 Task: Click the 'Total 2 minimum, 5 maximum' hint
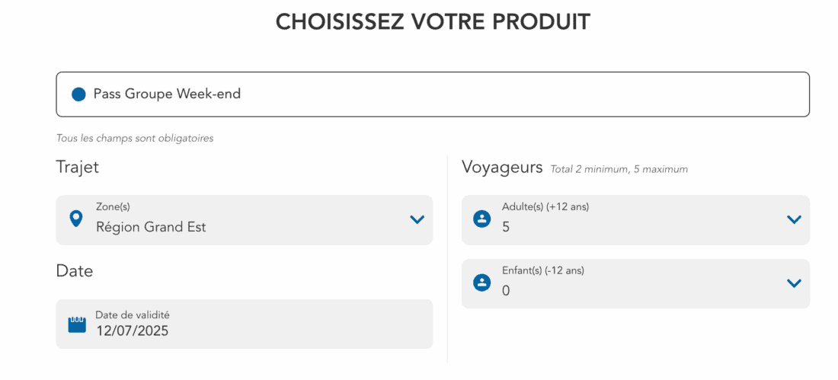[619, 169]
